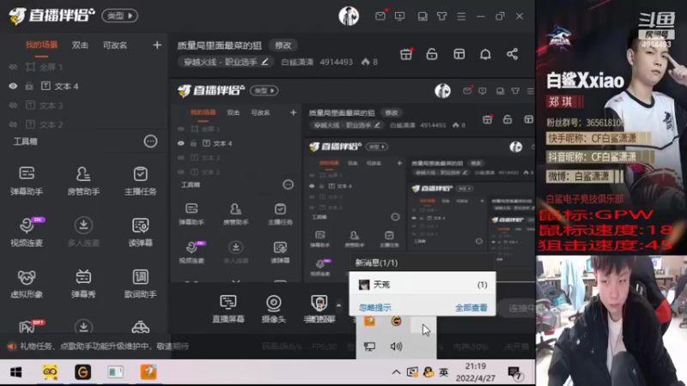Viewport: 687px width, 386px height.
Task: Click the streamer name 白鲨潇潇
Action: pos(297,62)
